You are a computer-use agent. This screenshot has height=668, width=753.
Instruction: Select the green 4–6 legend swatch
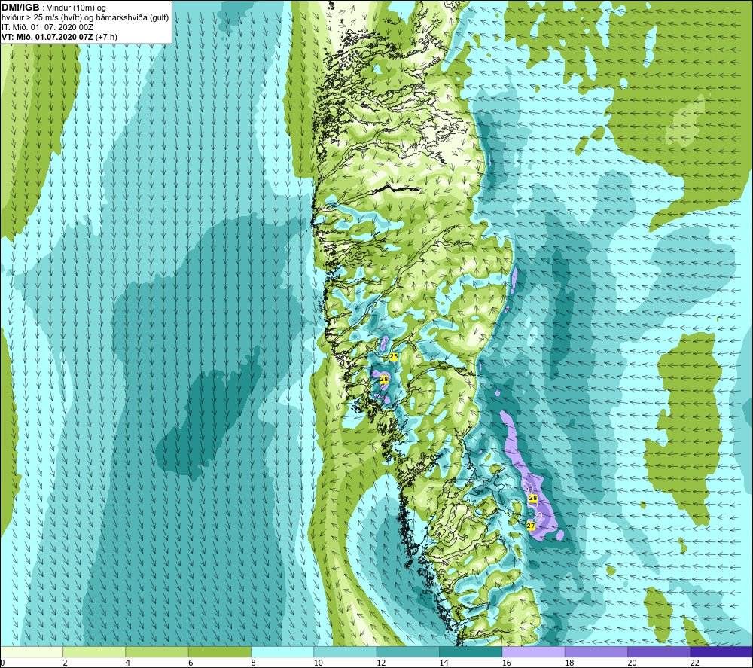pos(157,651)
